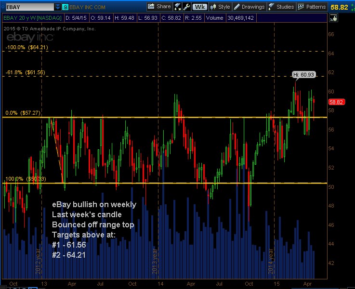Click the red 58.82 price axis tag
Image resolution: width=355 pixels, height=289 pixels.
click(x=336, y=102)
